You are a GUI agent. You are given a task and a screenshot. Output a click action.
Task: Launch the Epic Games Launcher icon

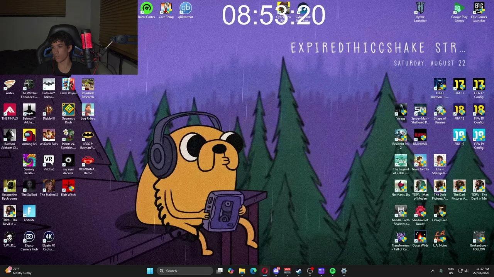coord(479,12)
